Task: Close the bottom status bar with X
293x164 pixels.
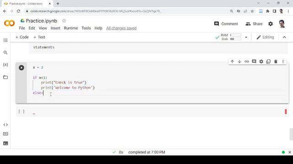Action: (x=290, y=152)
